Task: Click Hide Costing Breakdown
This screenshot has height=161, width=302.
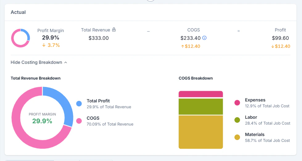Action: pyautogui.click(x=36, y=62)
